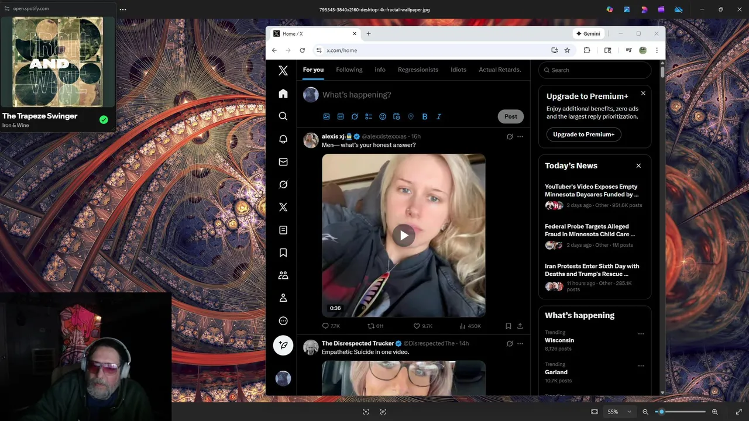Open options for Wisconsin trending topic
Viewport: 749px width, 421px height.
coord(641,334)
